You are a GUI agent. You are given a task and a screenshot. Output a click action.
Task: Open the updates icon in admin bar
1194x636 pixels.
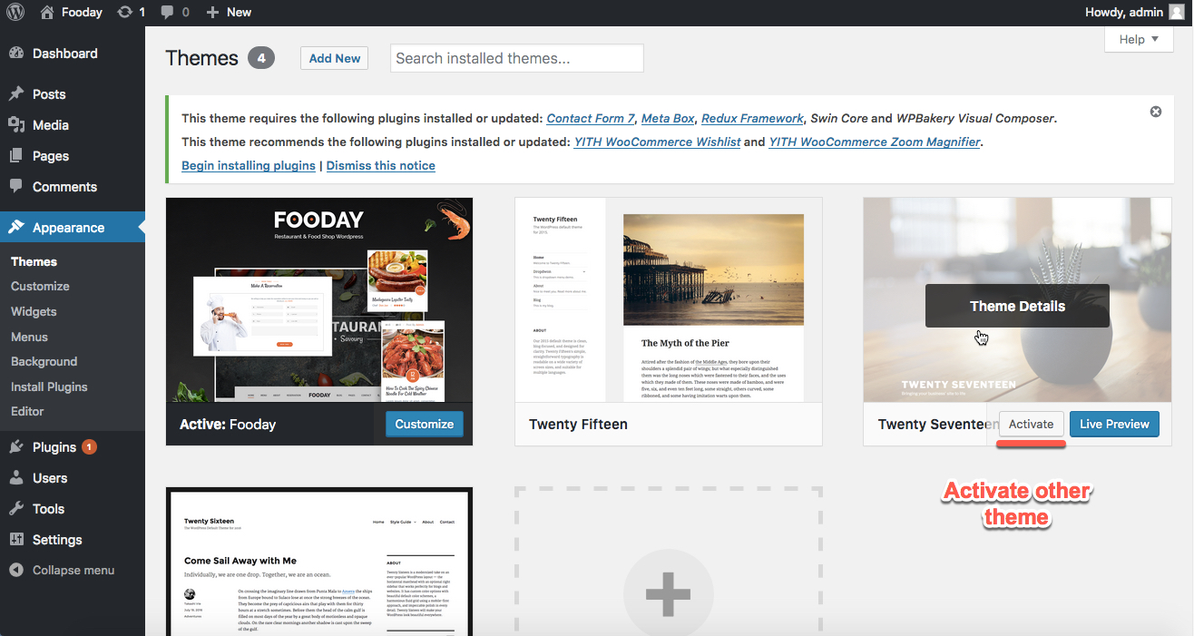124,12
